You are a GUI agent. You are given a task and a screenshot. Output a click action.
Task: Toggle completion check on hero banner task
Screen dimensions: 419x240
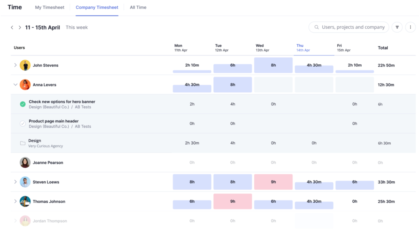pos(23,104)
